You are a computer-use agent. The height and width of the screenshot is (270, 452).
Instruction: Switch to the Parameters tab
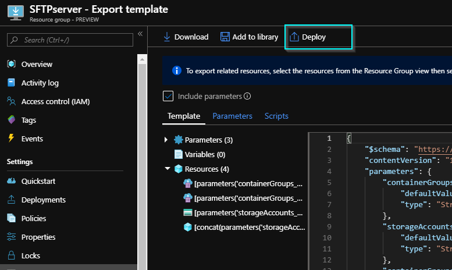pyautogui.click(x=232, y=116)
